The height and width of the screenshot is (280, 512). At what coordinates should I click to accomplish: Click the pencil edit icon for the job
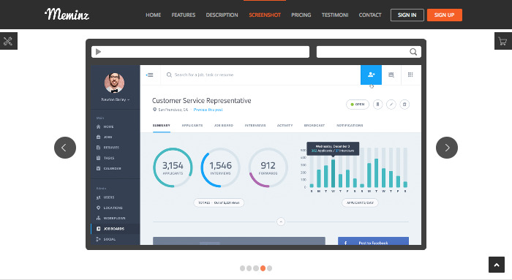tap(391, 105)
